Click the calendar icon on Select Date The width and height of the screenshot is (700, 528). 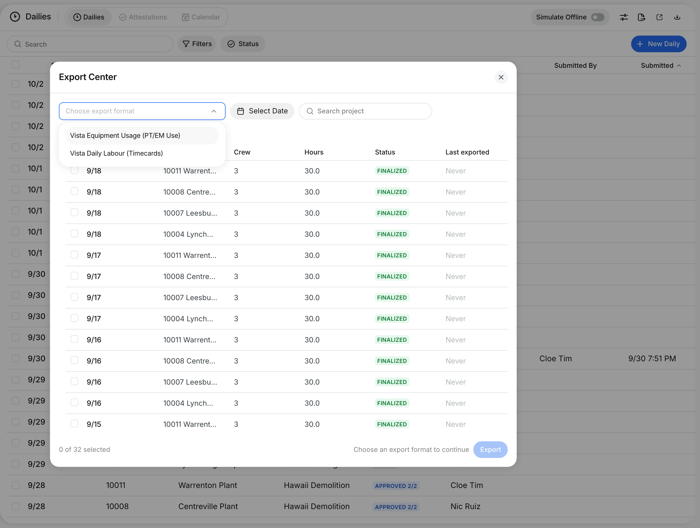point(241,111)
